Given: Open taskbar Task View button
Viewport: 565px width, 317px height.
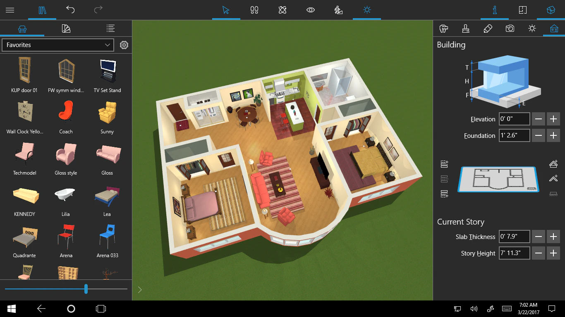Looking at the screenshot, I should [101, 308].
